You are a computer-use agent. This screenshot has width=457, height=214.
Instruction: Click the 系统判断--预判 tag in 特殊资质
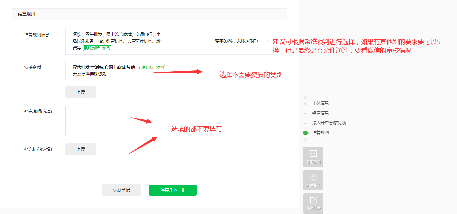click(x=151, y=68)
